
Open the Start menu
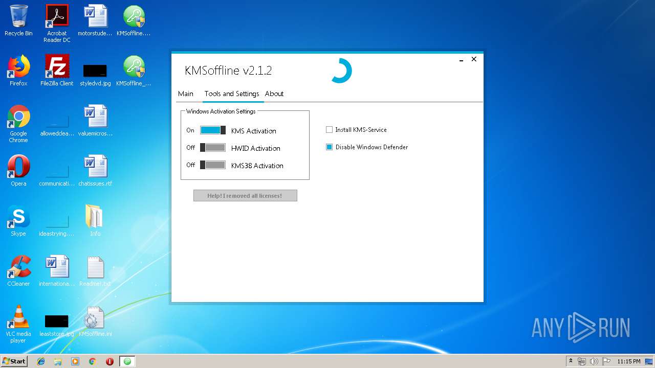tap(14, 361)
